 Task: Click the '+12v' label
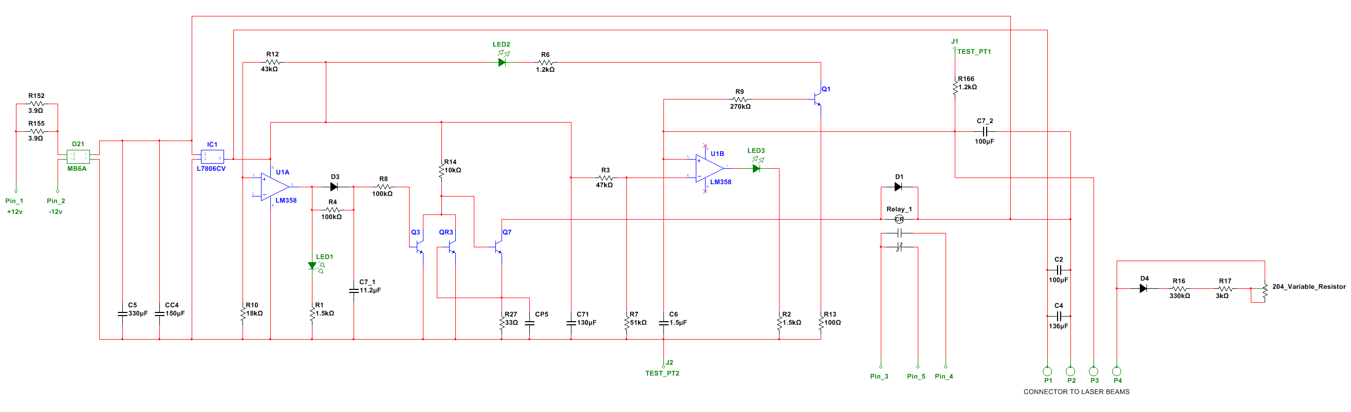point(15,211)
